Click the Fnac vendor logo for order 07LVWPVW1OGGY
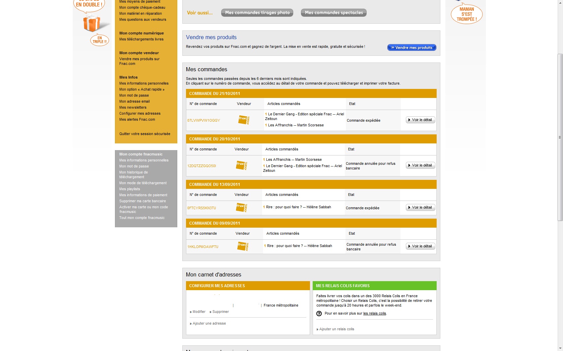563x351 pixels. 244,120
